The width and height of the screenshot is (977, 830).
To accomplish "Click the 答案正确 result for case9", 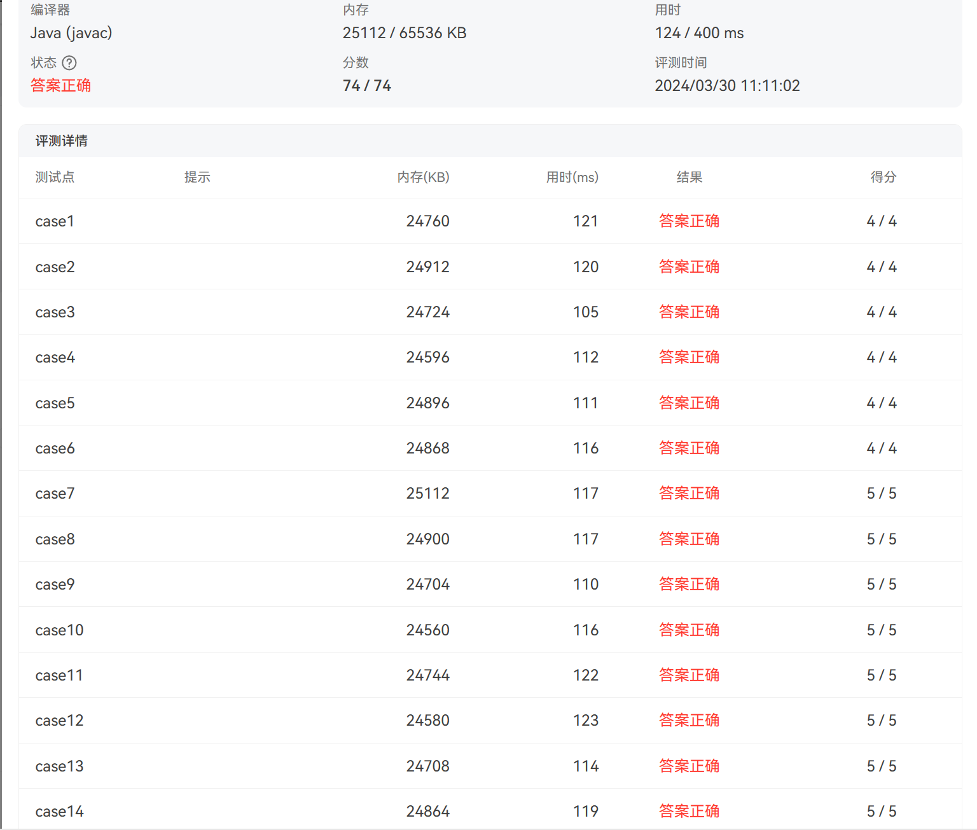I will pos(689,584).
